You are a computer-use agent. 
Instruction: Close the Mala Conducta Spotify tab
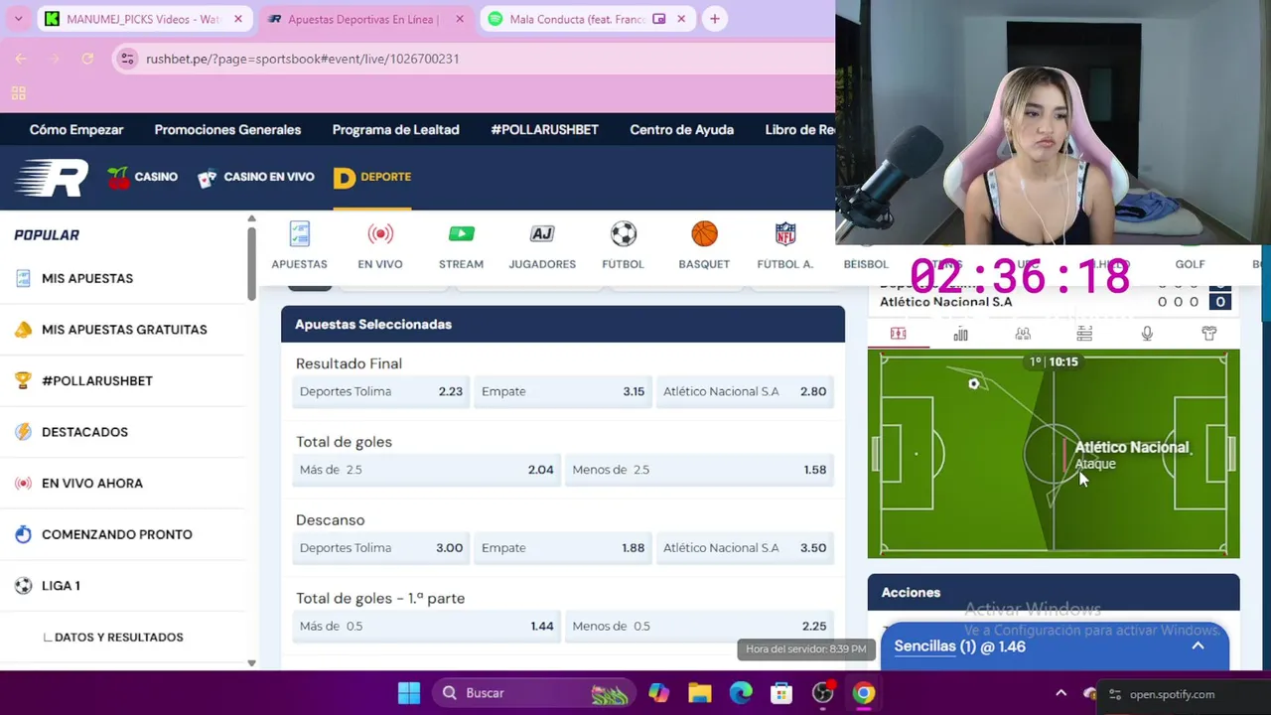click(681, 19)
